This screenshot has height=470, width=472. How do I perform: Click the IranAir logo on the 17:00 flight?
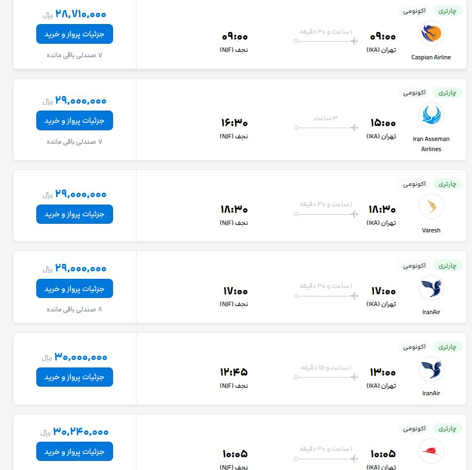(431, 288)
